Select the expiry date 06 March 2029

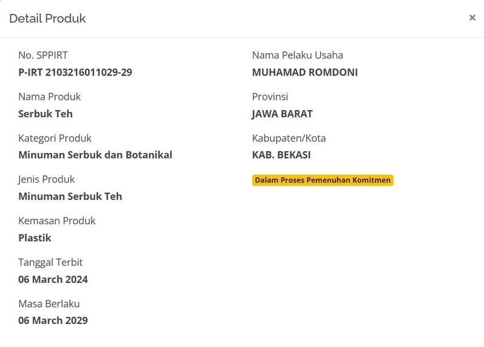pyautogui.click(x=53, y=321)
